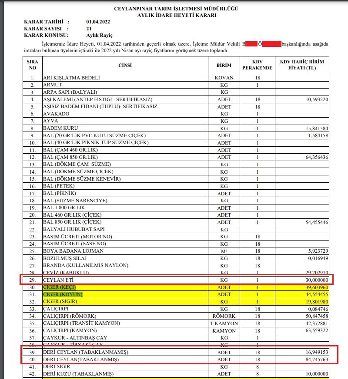348x379 pixels.
Task: Click the 'SIRA NO' column header
Action: (32, 65)
